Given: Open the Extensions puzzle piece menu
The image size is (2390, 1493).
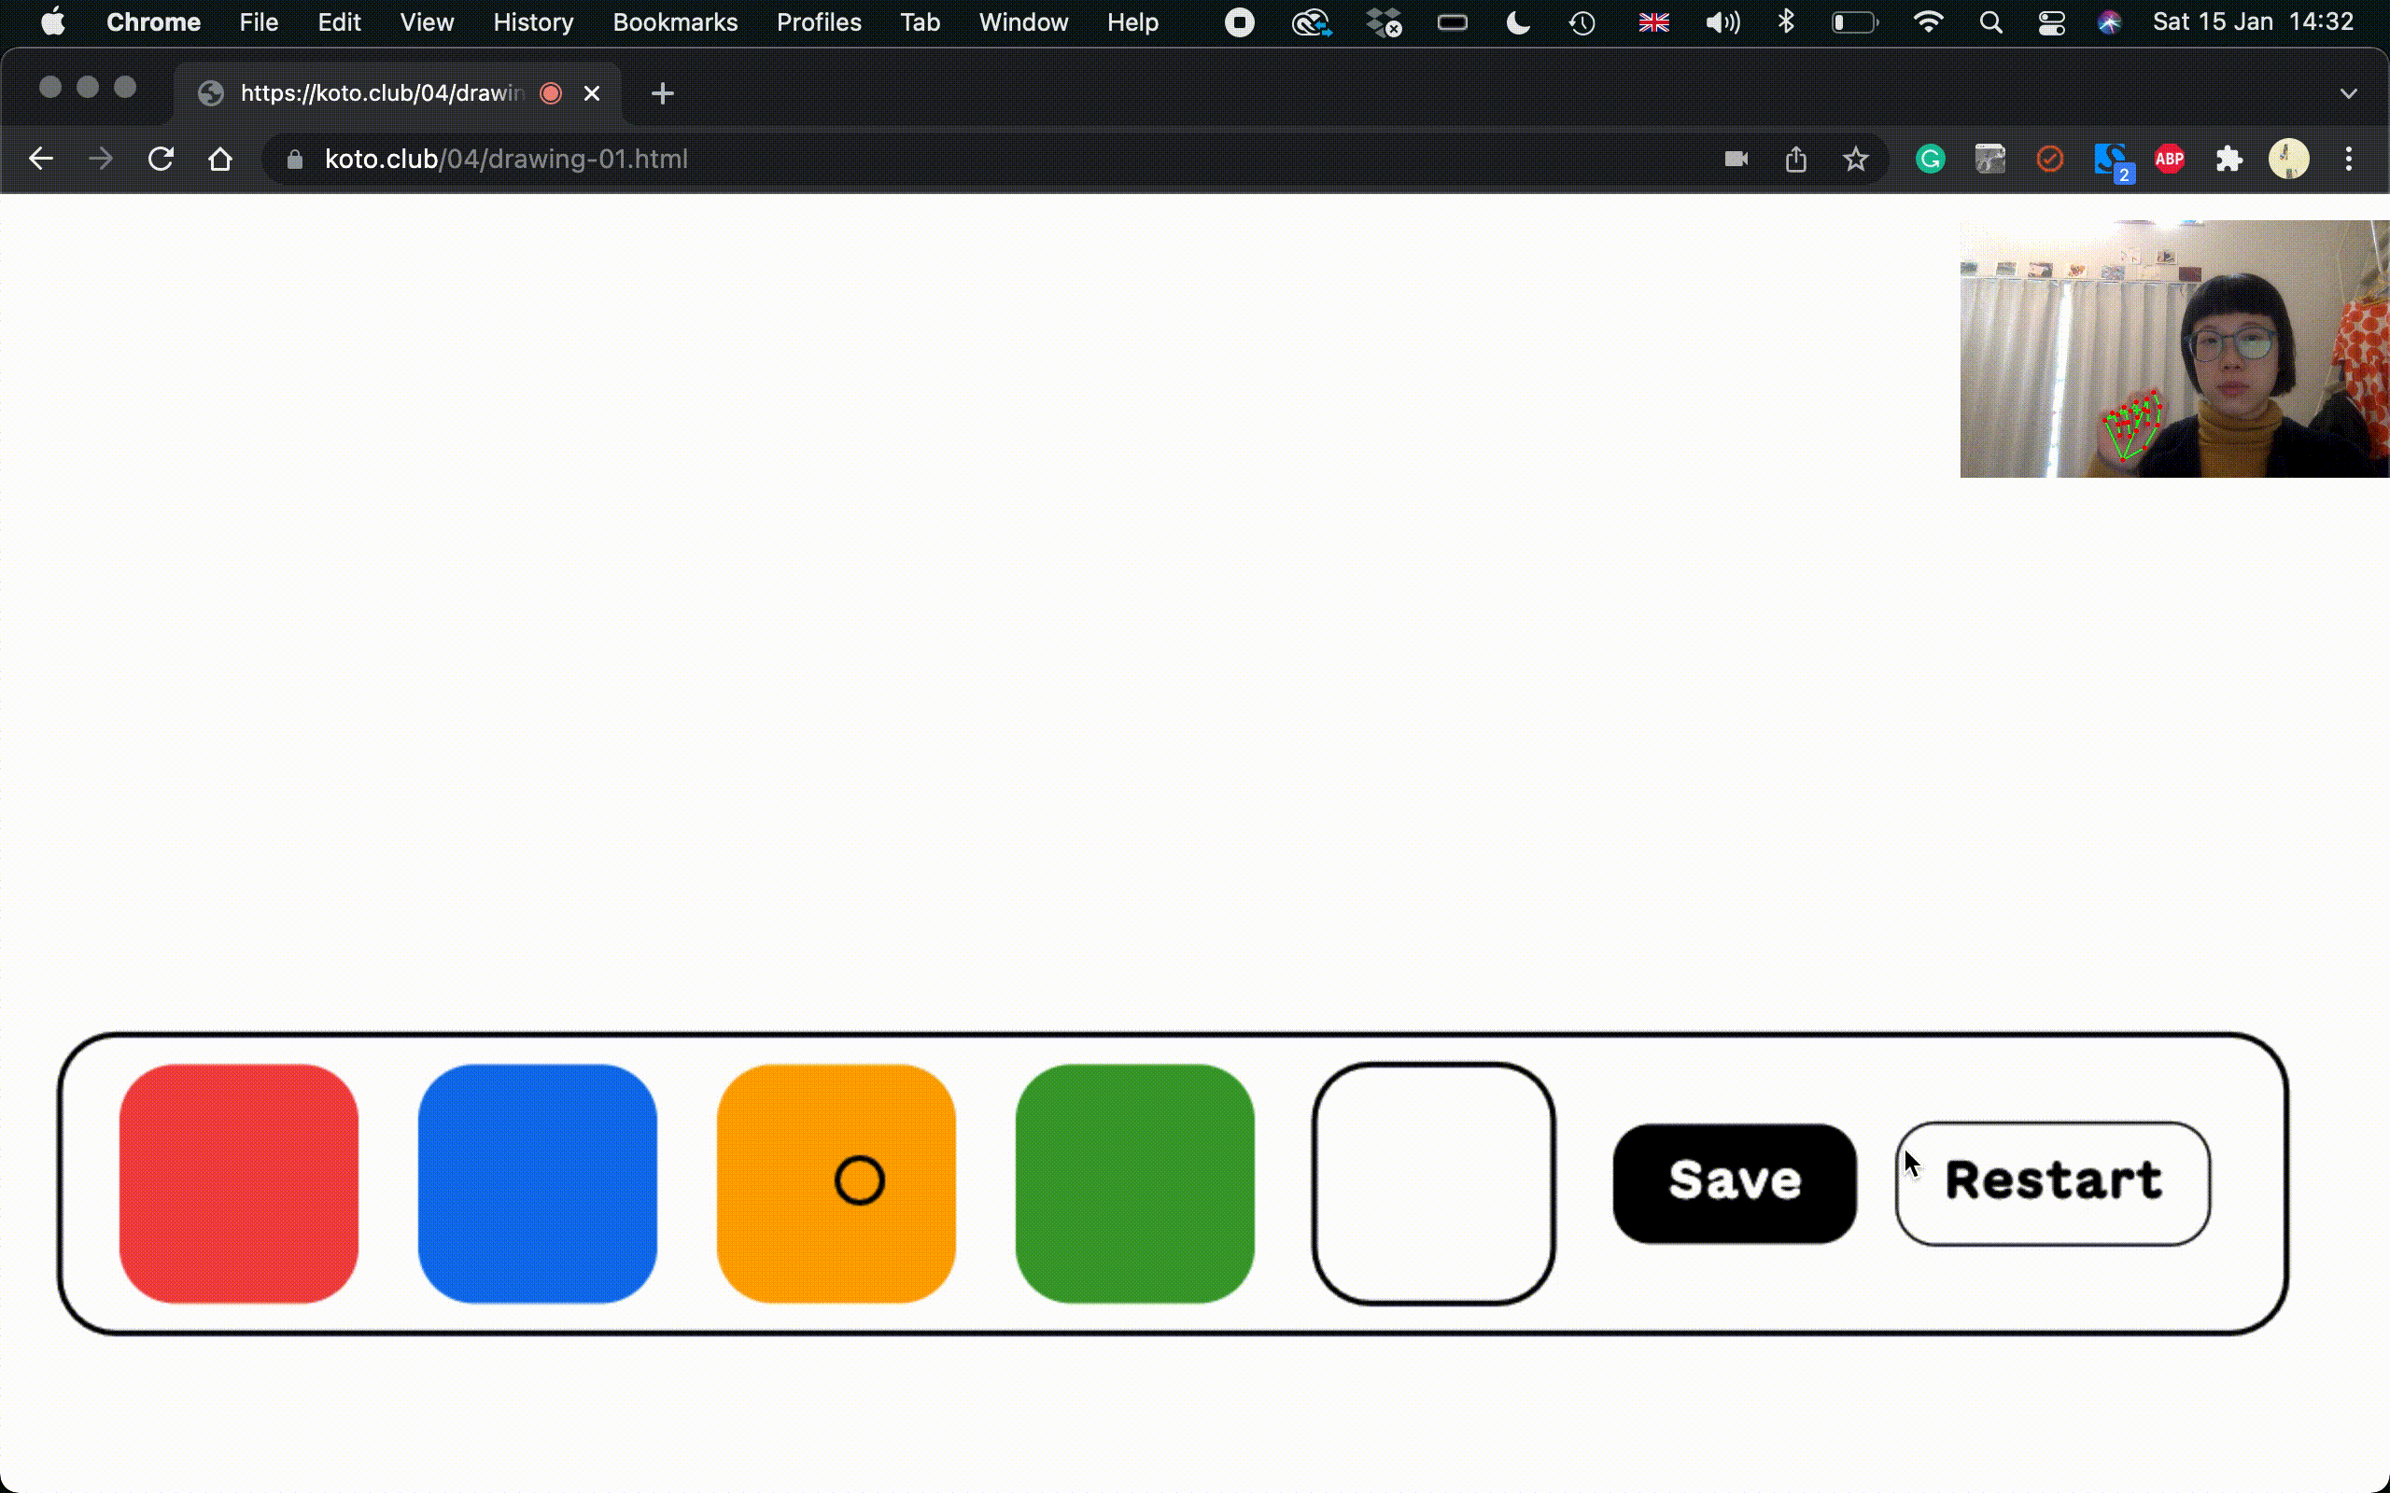Looking at the screenshot, I should [2229, 159].
